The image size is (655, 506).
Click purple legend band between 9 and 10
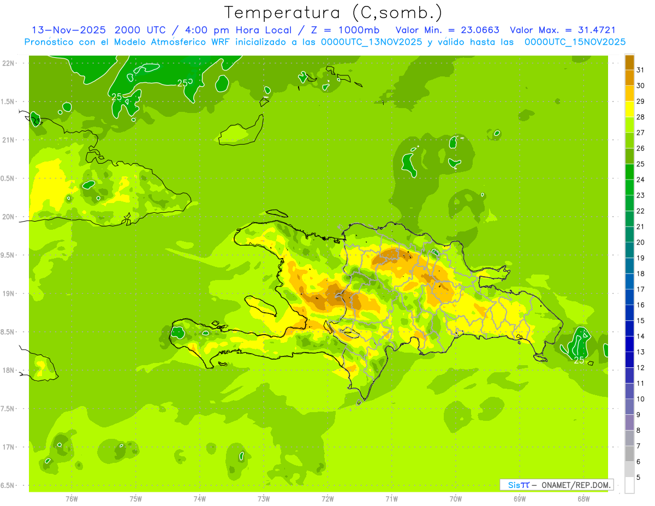629,406
